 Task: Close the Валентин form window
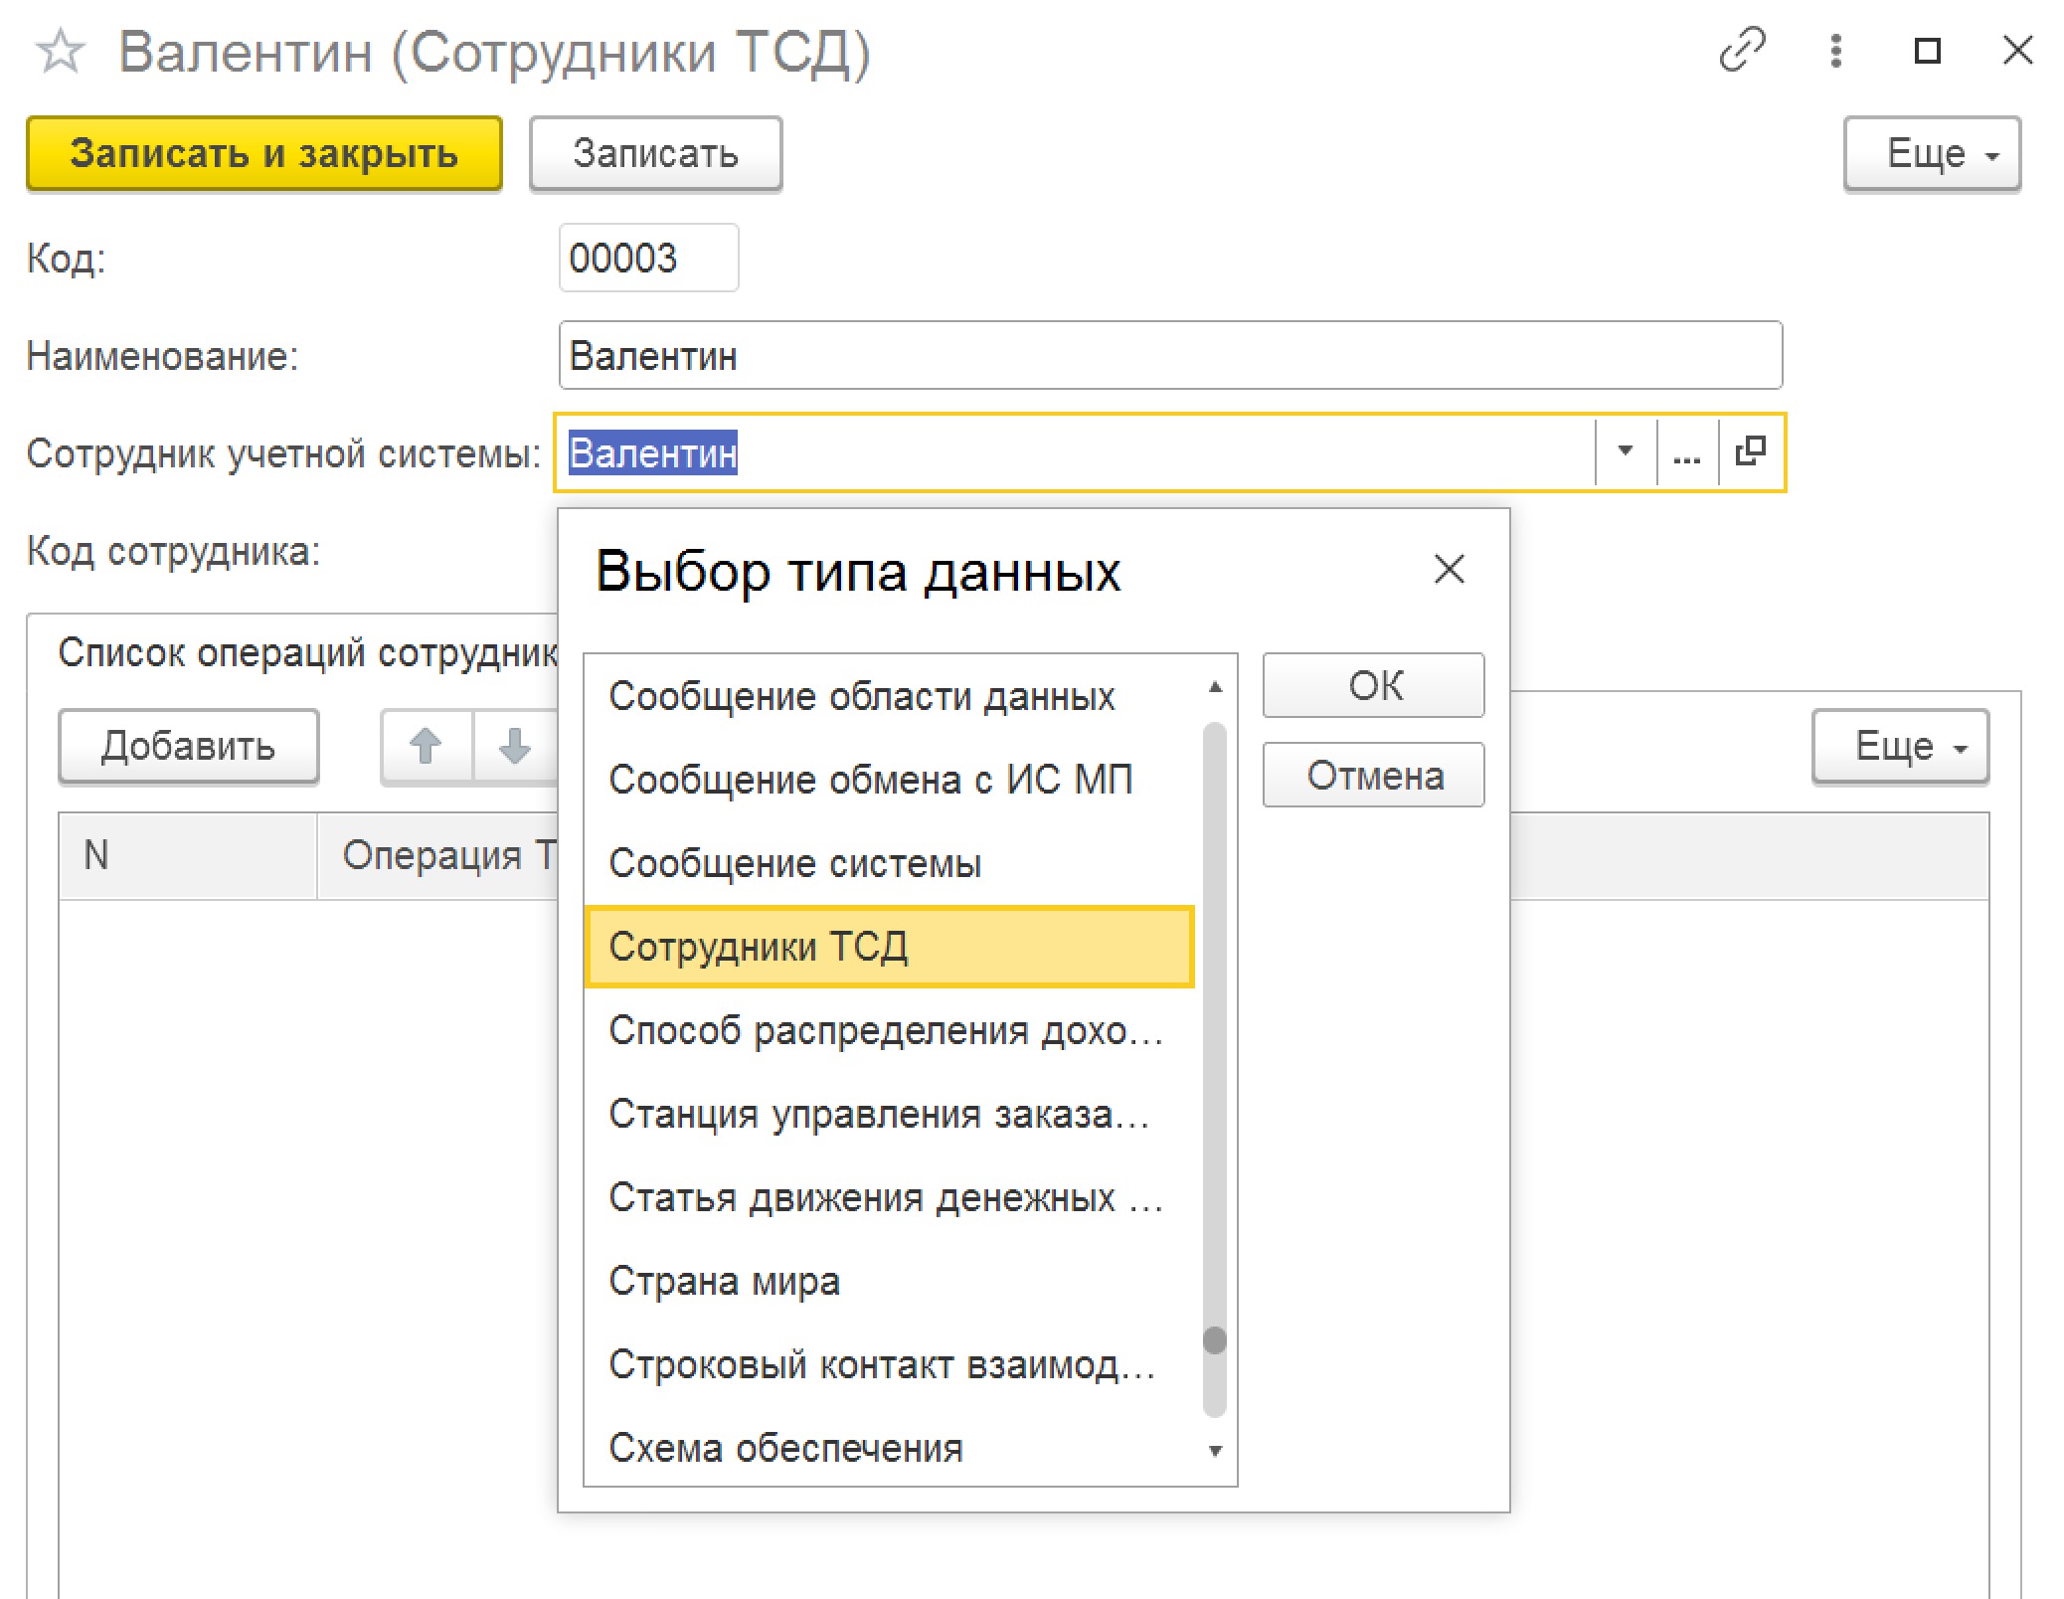(2017, 50)
